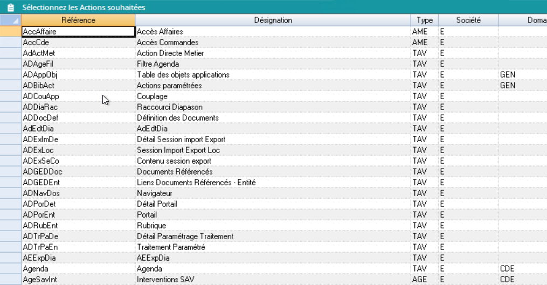Select the AccCde reference cell
This screenshot has width=547, height=285.
click(x=78, y=43)
